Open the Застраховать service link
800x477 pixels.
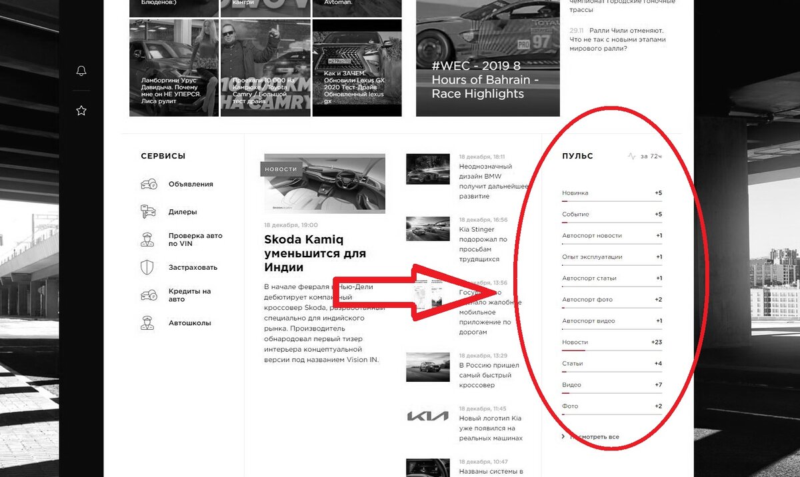coord(193,268)
